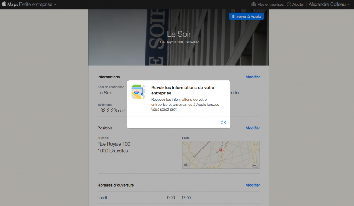Click the Maps app icon in dialog
This screenshot has width=354, height=206.
click(x=138, y=92)
